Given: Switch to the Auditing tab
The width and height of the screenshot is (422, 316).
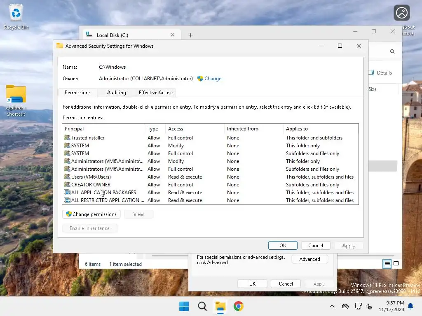Looking at the screenshot, I should pyautogui.click(x=116, y=93).
